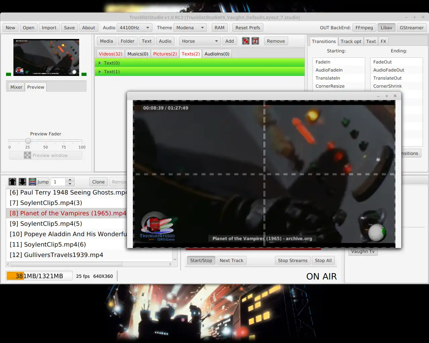This screenshot has width=429, height=343.
Task: Click the Preview window button icon
Action: pos(46,155)
